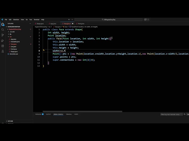Screen dimensions: 189x141
Task: Open the Extensions view
Action: pos(3,46)
